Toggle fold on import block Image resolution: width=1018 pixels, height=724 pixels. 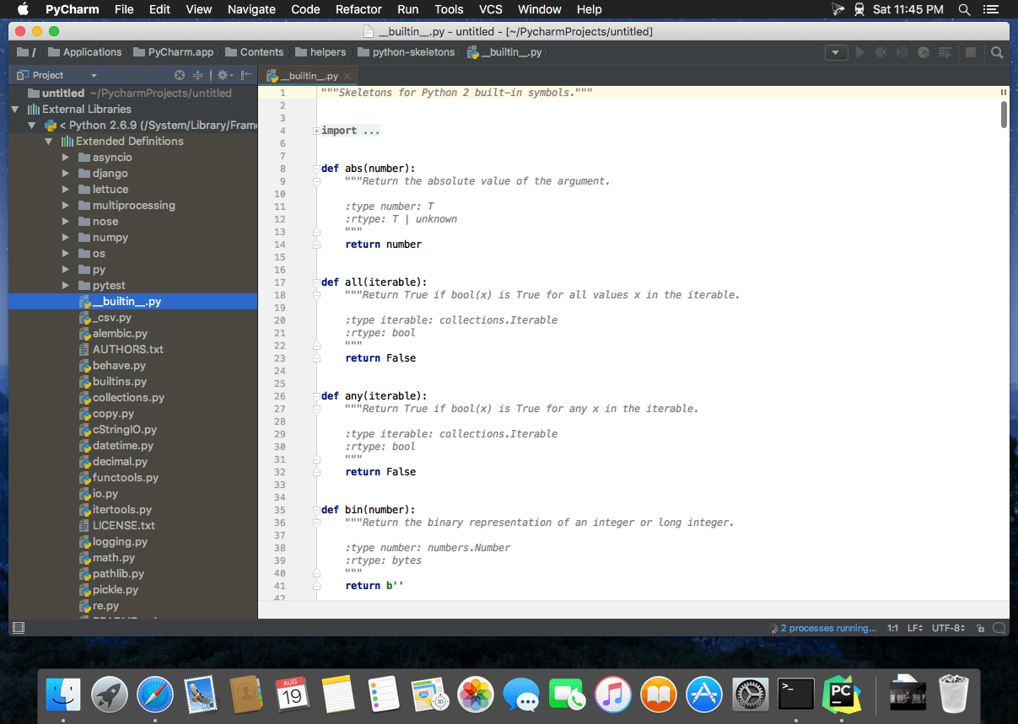[x=316, y=131]
